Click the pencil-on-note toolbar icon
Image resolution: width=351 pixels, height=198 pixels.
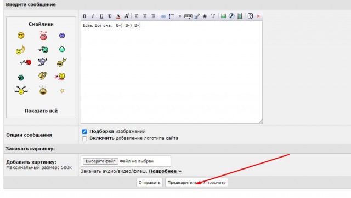[197, 16]
